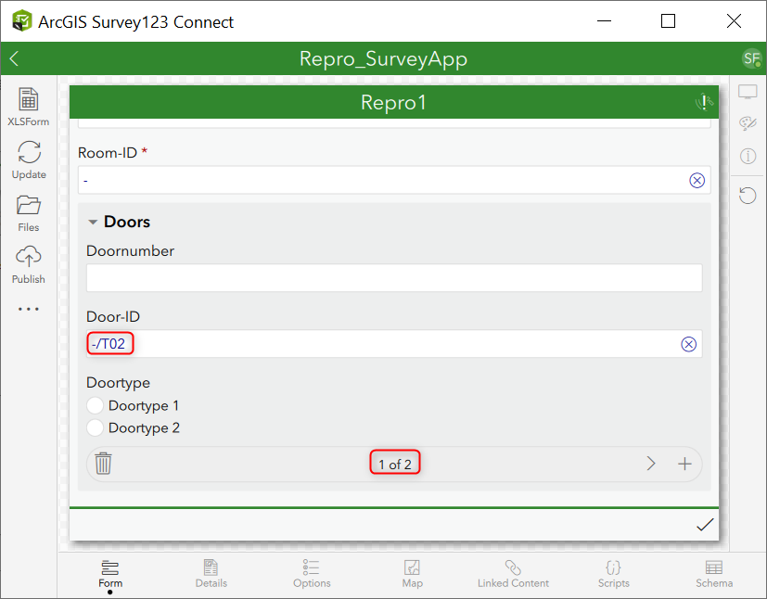Screen dimensions: 767x599
Task: Open the style palette icon on the right
Action: pyautogui.click(x=747, y=123)
